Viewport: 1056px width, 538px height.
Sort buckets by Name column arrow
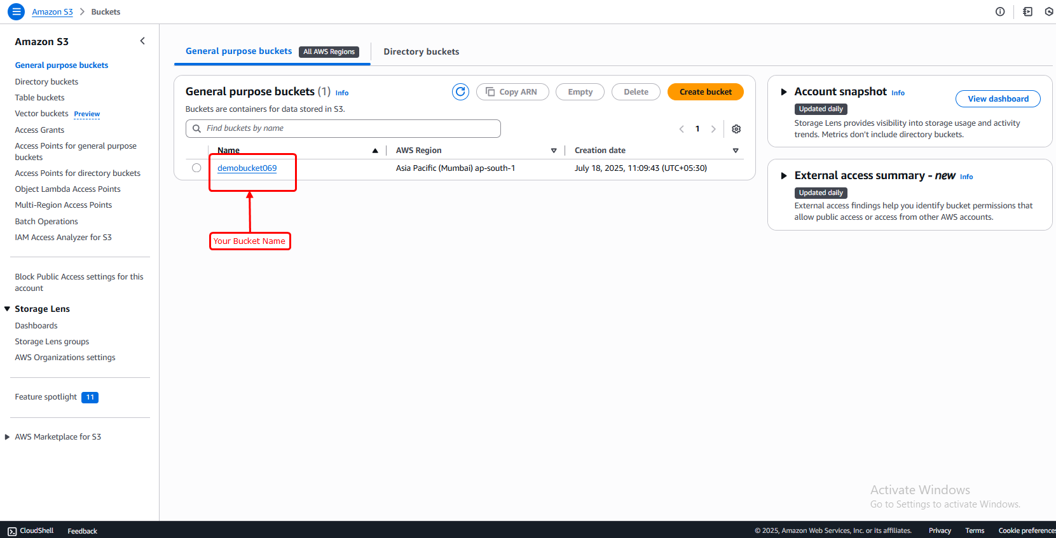375,151
